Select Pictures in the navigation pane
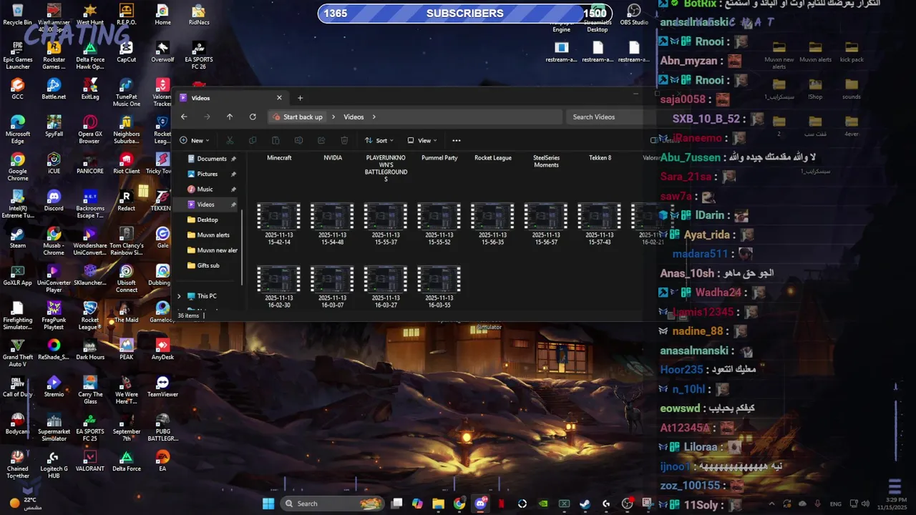The height and width of the screenshot is (515, 916). (207, 174)
